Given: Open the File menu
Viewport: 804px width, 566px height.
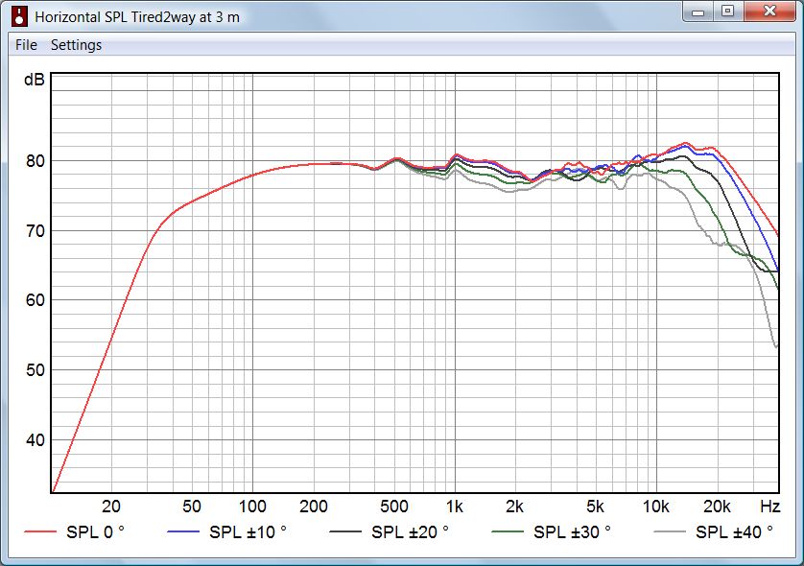Looking at the screenshot, I should coord(26,45).
